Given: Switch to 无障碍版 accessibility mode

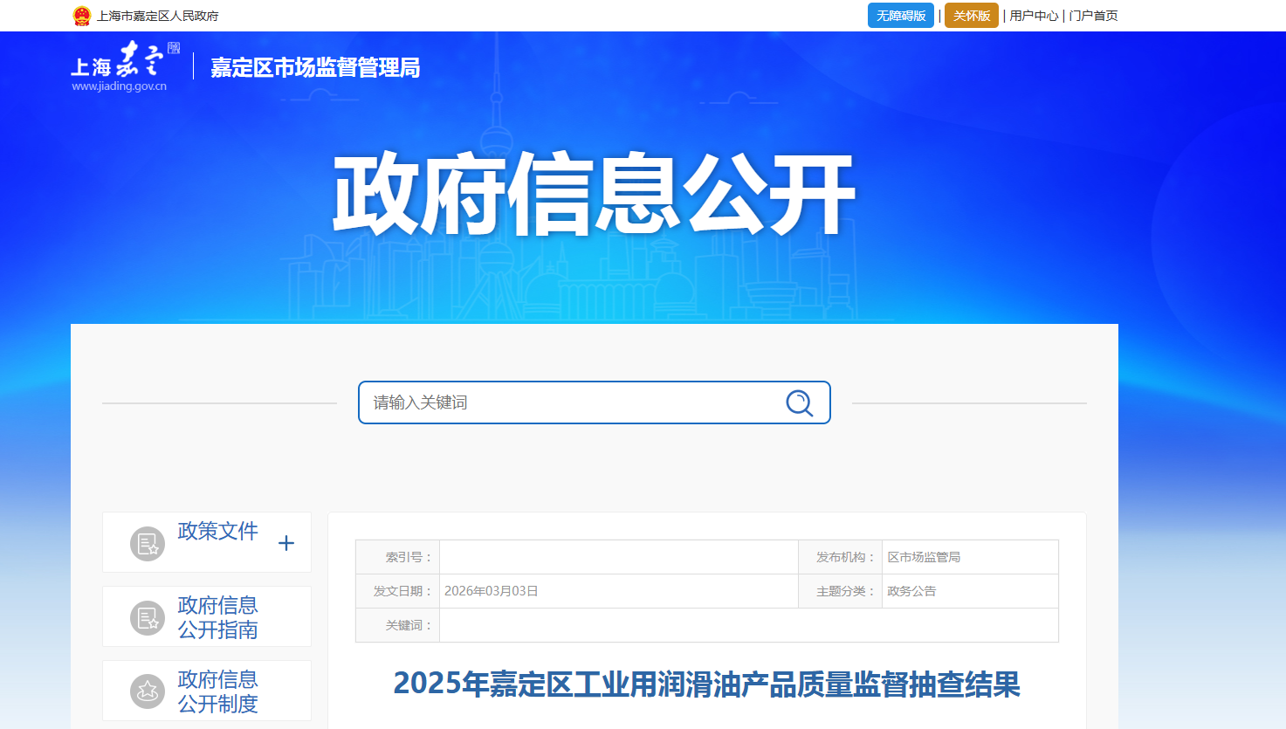Looking at the screenshot, I should pyautogui.click(x=900, y=16).
